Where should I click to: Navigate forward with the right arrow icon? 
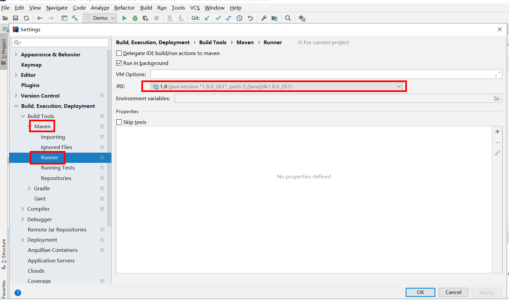coord(51,18)
